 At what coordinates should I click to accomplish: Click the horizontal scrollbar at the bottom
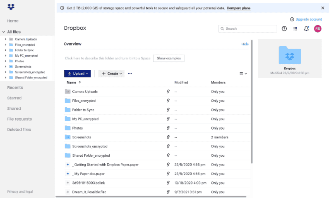click(151, 197)
